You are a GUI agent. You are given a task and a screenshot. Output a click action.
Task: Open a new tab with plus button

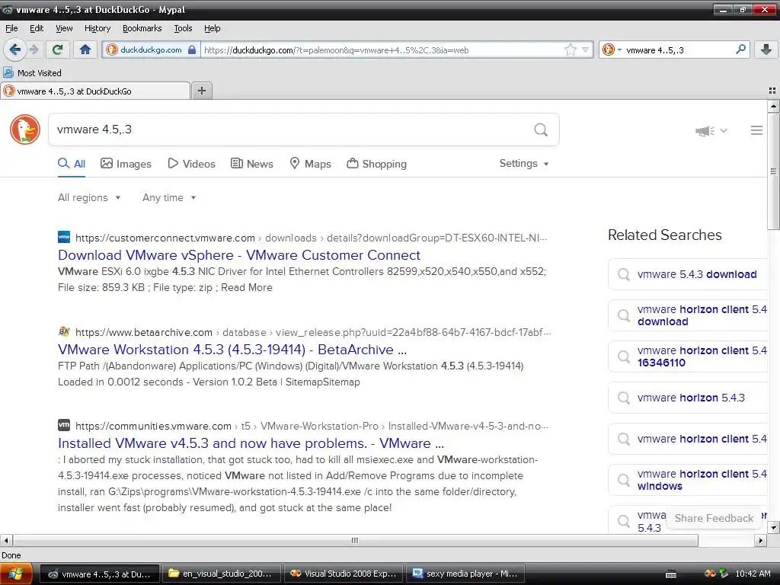coord(201,91)
